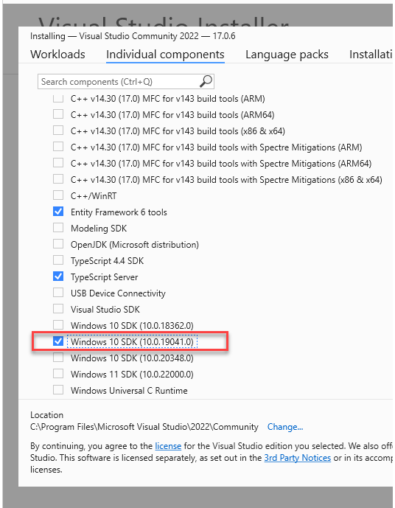Image resolution: width=395 pixels, height=508 pixels.
Task: Enable the C++/WinRT component checkbox
Action: point(58,195)
